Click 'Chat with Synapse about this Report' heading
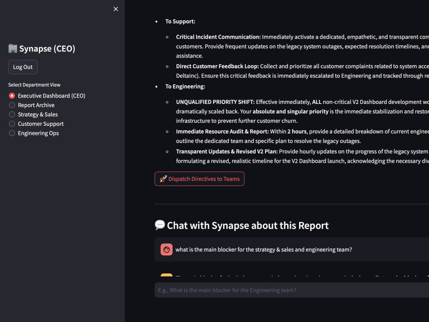Image resolution: width=429 pixels, height=322 pixels. coord(248,225)
